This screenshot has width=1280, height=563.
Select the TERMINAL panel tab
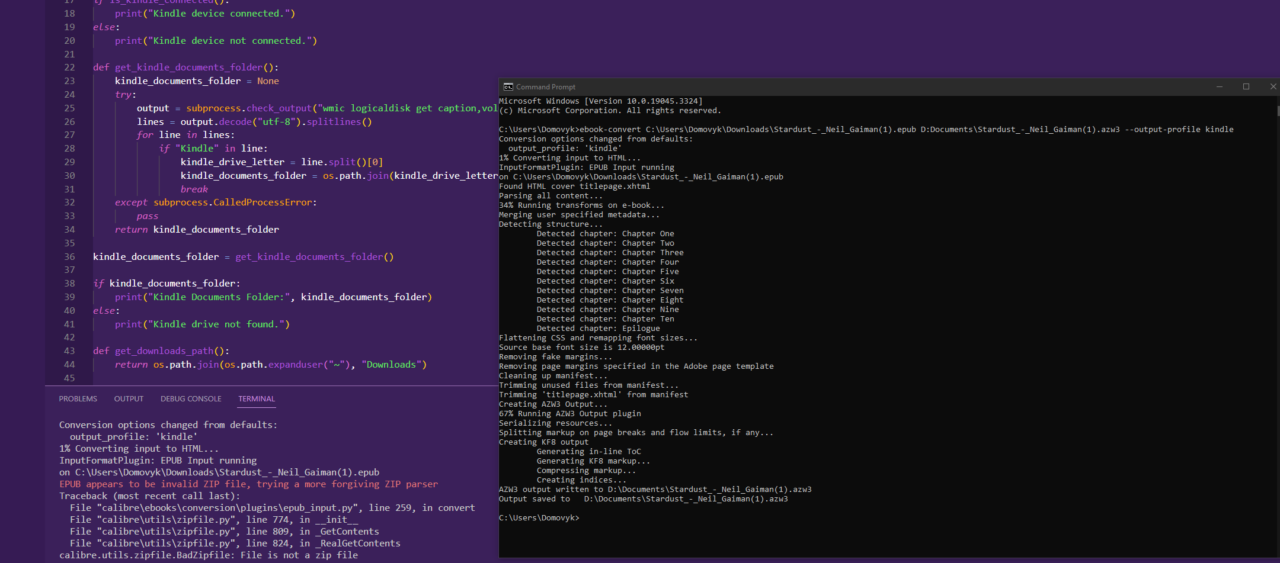(x=257, y=399)
